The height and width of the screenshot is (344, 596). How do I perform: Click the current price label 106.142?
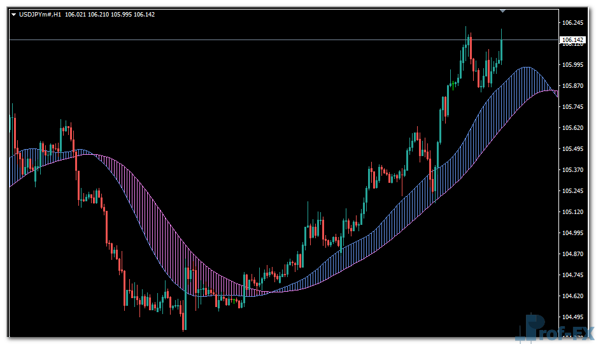point(572,39)
